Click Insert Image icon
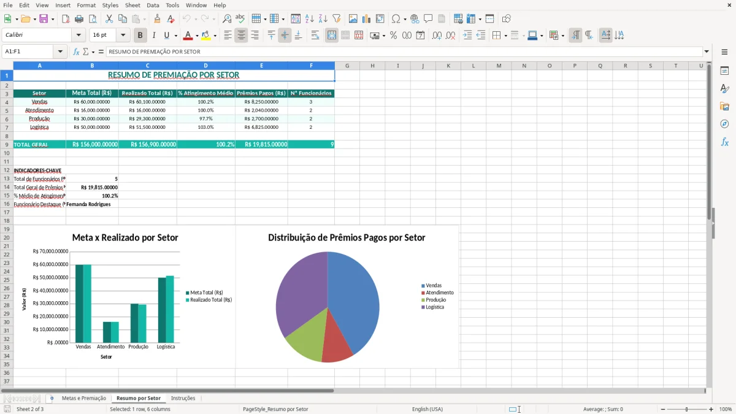The width and height of the screenshot is (736, 414). click(x=353, y=19)
